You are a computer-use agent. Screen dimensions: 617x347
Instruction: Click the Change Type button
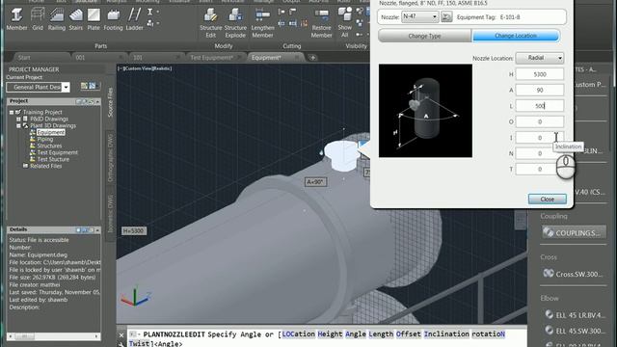click(x=424, y=36)
